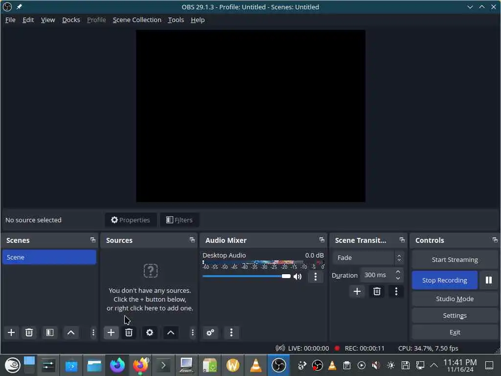501x376 pixels.
Task: Remove configurable transition trash icon
Action: [x=377, y=291]
